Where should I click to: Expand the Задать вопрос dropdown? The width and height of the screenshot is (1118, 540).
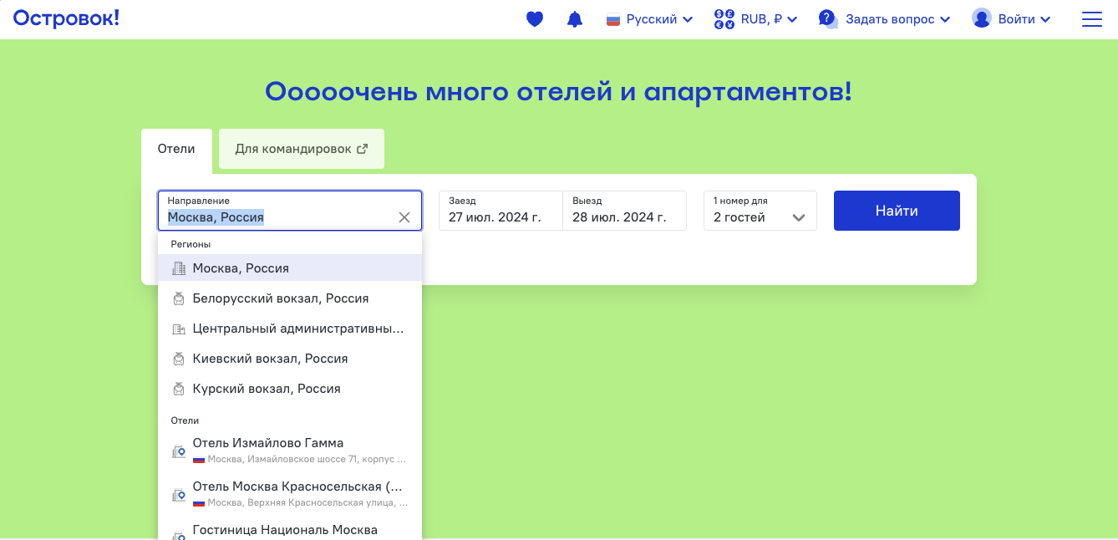(x=884, y=19)
